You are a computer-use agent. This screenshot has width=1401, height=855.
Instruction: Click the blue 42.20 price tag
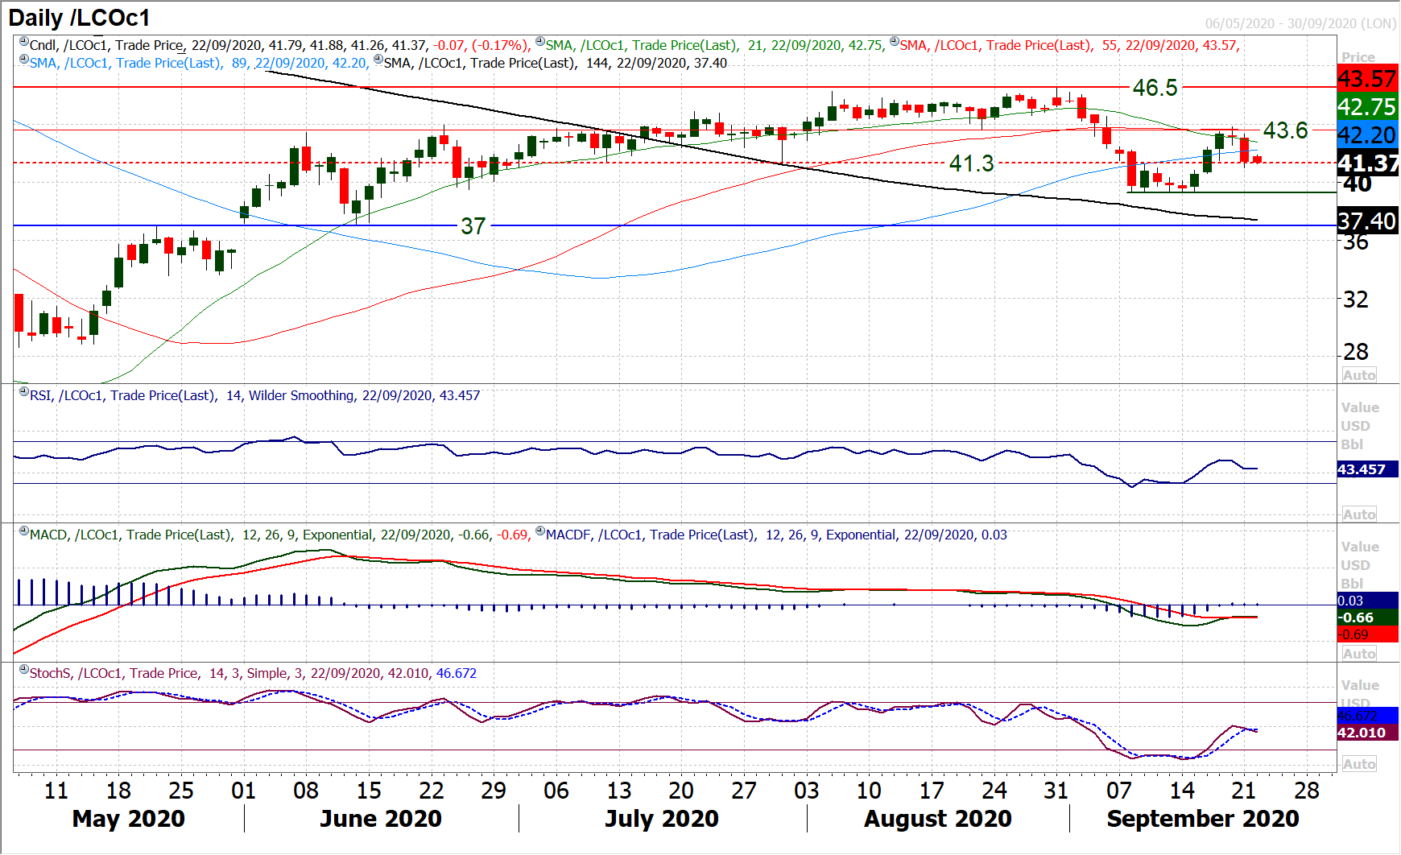pyautogui.click(x=1368, y=134)
